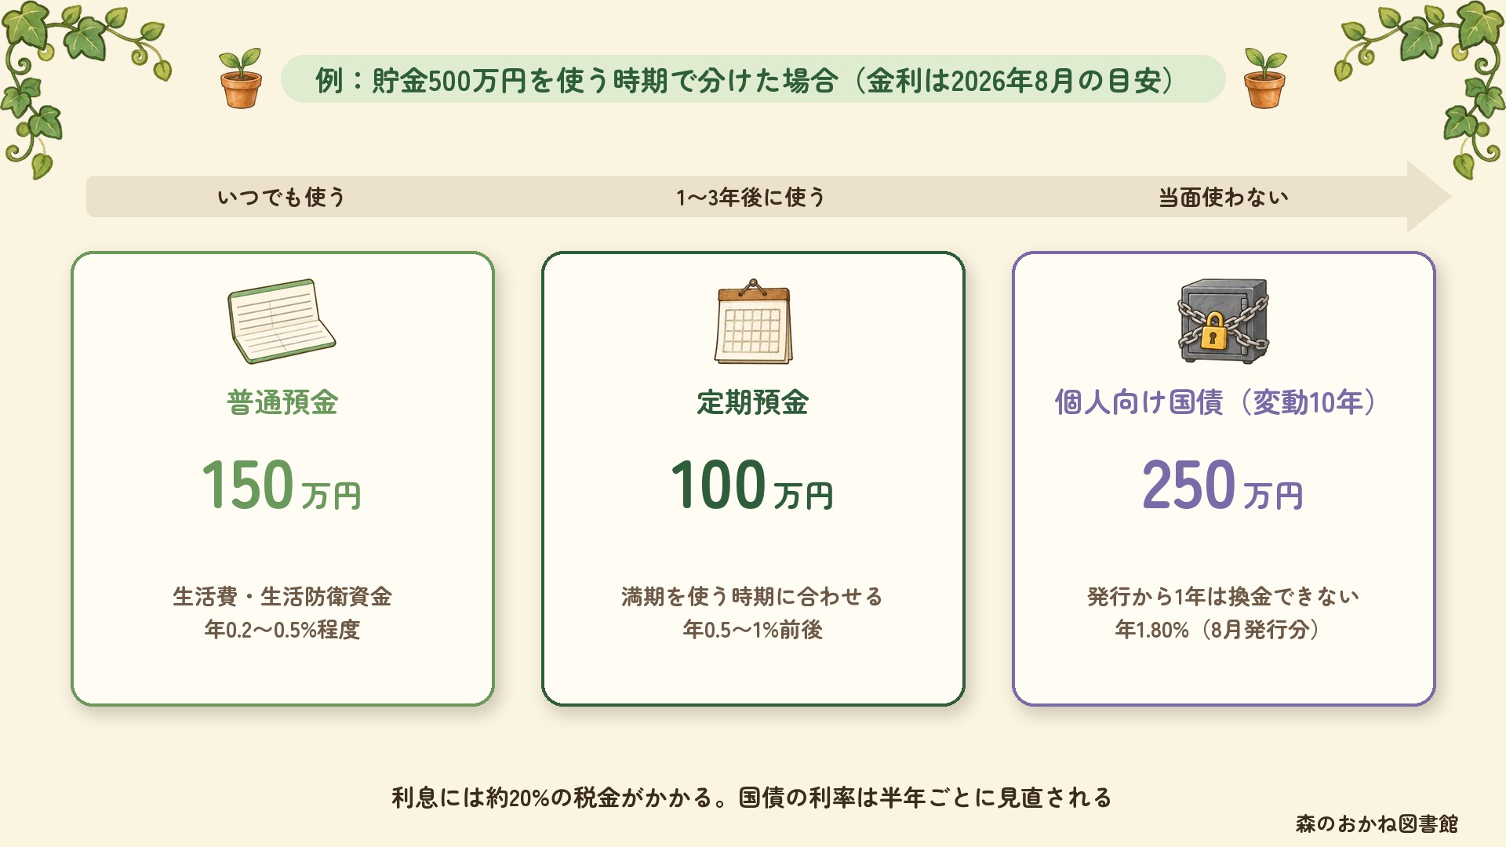Click the passbook icon above 普通預金
1506x847 pixels.
[282, 321]
